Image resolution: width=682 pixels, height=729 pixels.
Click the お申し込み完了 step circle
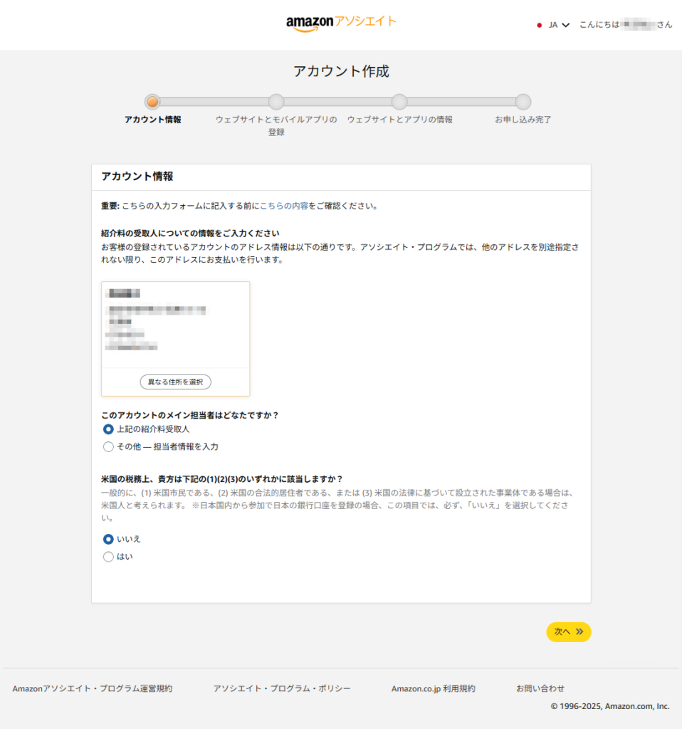point(523,101)
